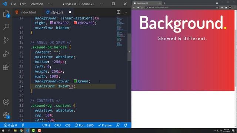Image resolution: width=237 pixels, height=133 pixels.
Task: Open Windows taskbar search
Action: pyautogui.click(x=9, y=130)
